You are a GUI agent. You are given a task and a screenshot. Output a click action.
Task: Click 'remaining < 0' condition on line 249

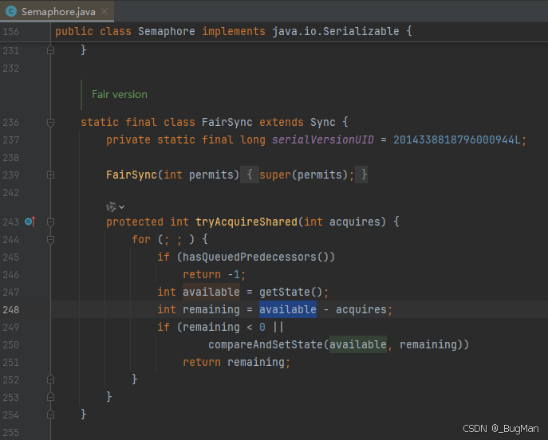224,327
